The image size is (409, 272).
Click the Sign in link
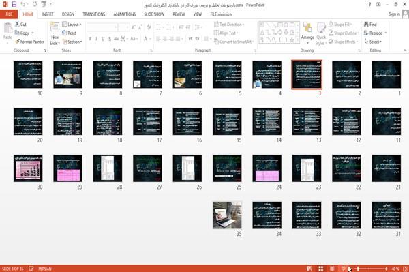coord(394,14)
